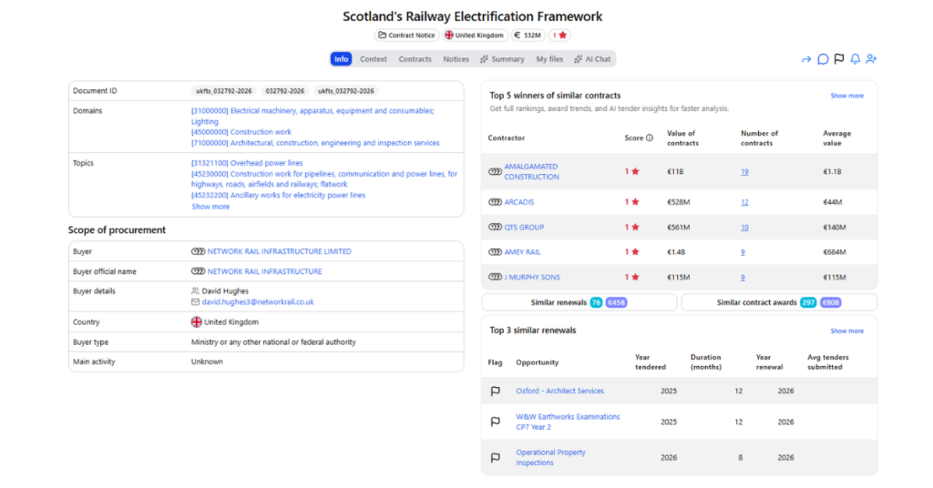Click link icon beside AMALGAMATED CONSTRUCTION

pyautogui.click(x=495, y=172)
